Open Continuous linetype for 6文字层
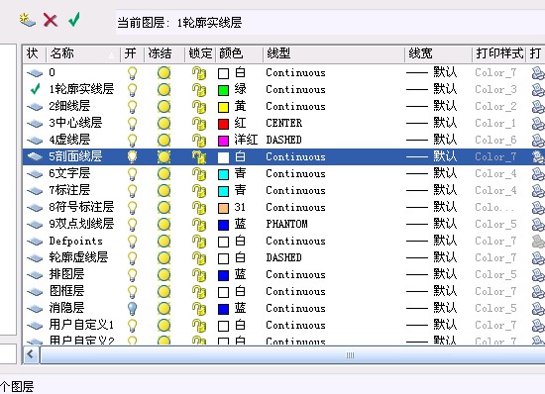 coord(296,173)
